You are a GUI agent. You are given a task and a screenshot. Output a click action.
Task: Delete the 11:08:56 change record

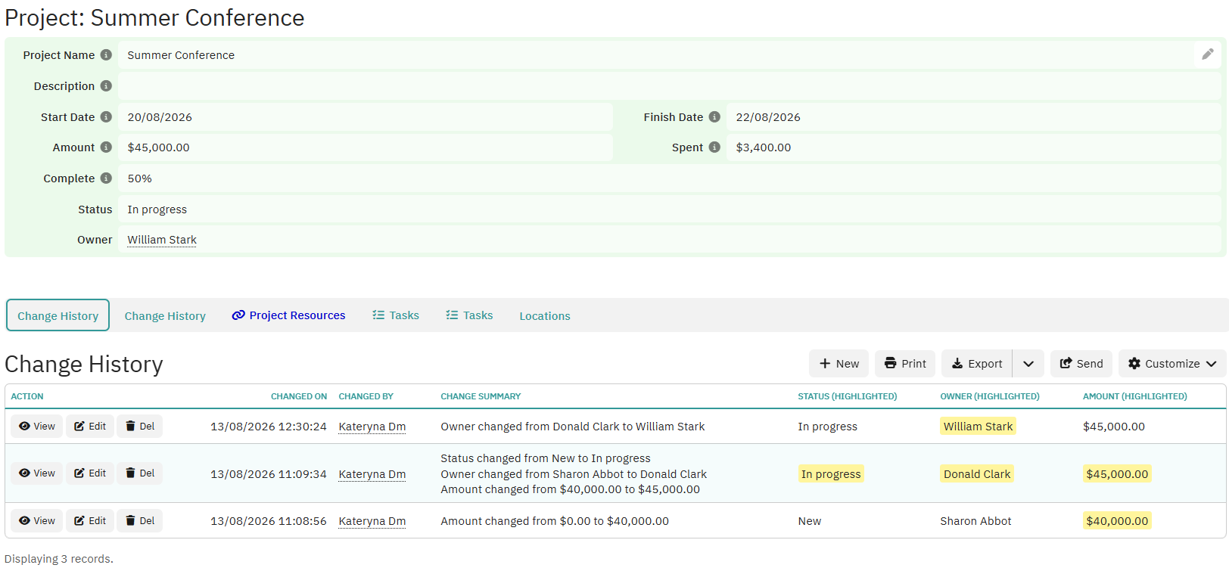(140, 521)
